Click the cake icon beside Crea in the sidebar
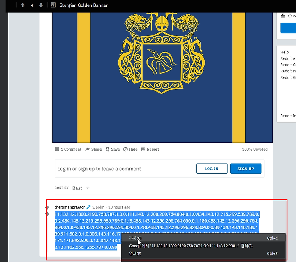296x262 pixels. [x=283, y=16]
